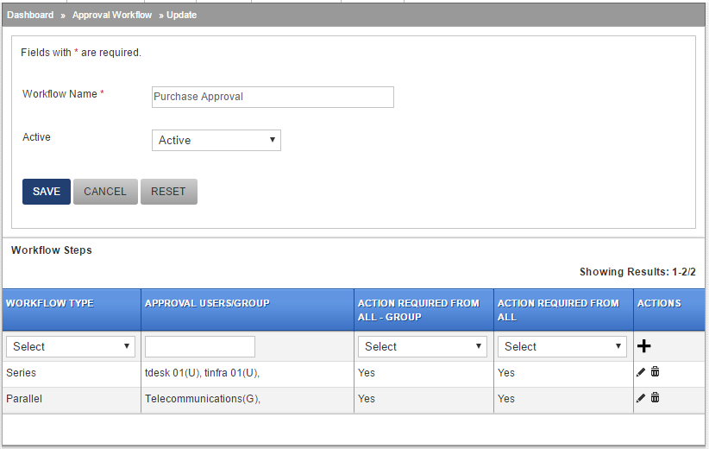Click the plus icon to add workflow step
The width and height of the screenshot is (709, 449).
tap(643, 346)
